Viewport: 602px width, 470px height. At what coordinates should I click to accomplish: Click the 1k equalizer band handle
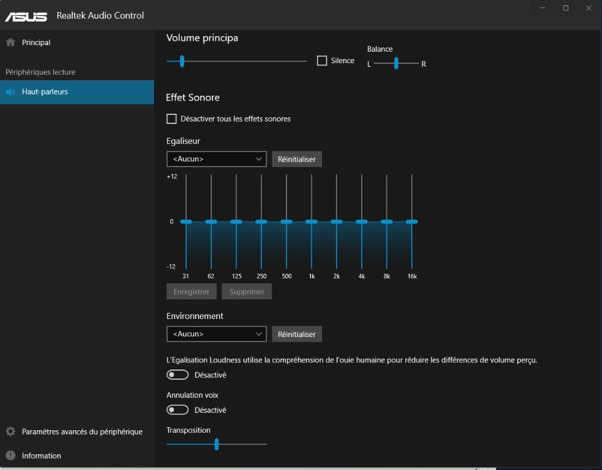click(x=311, y=221)
